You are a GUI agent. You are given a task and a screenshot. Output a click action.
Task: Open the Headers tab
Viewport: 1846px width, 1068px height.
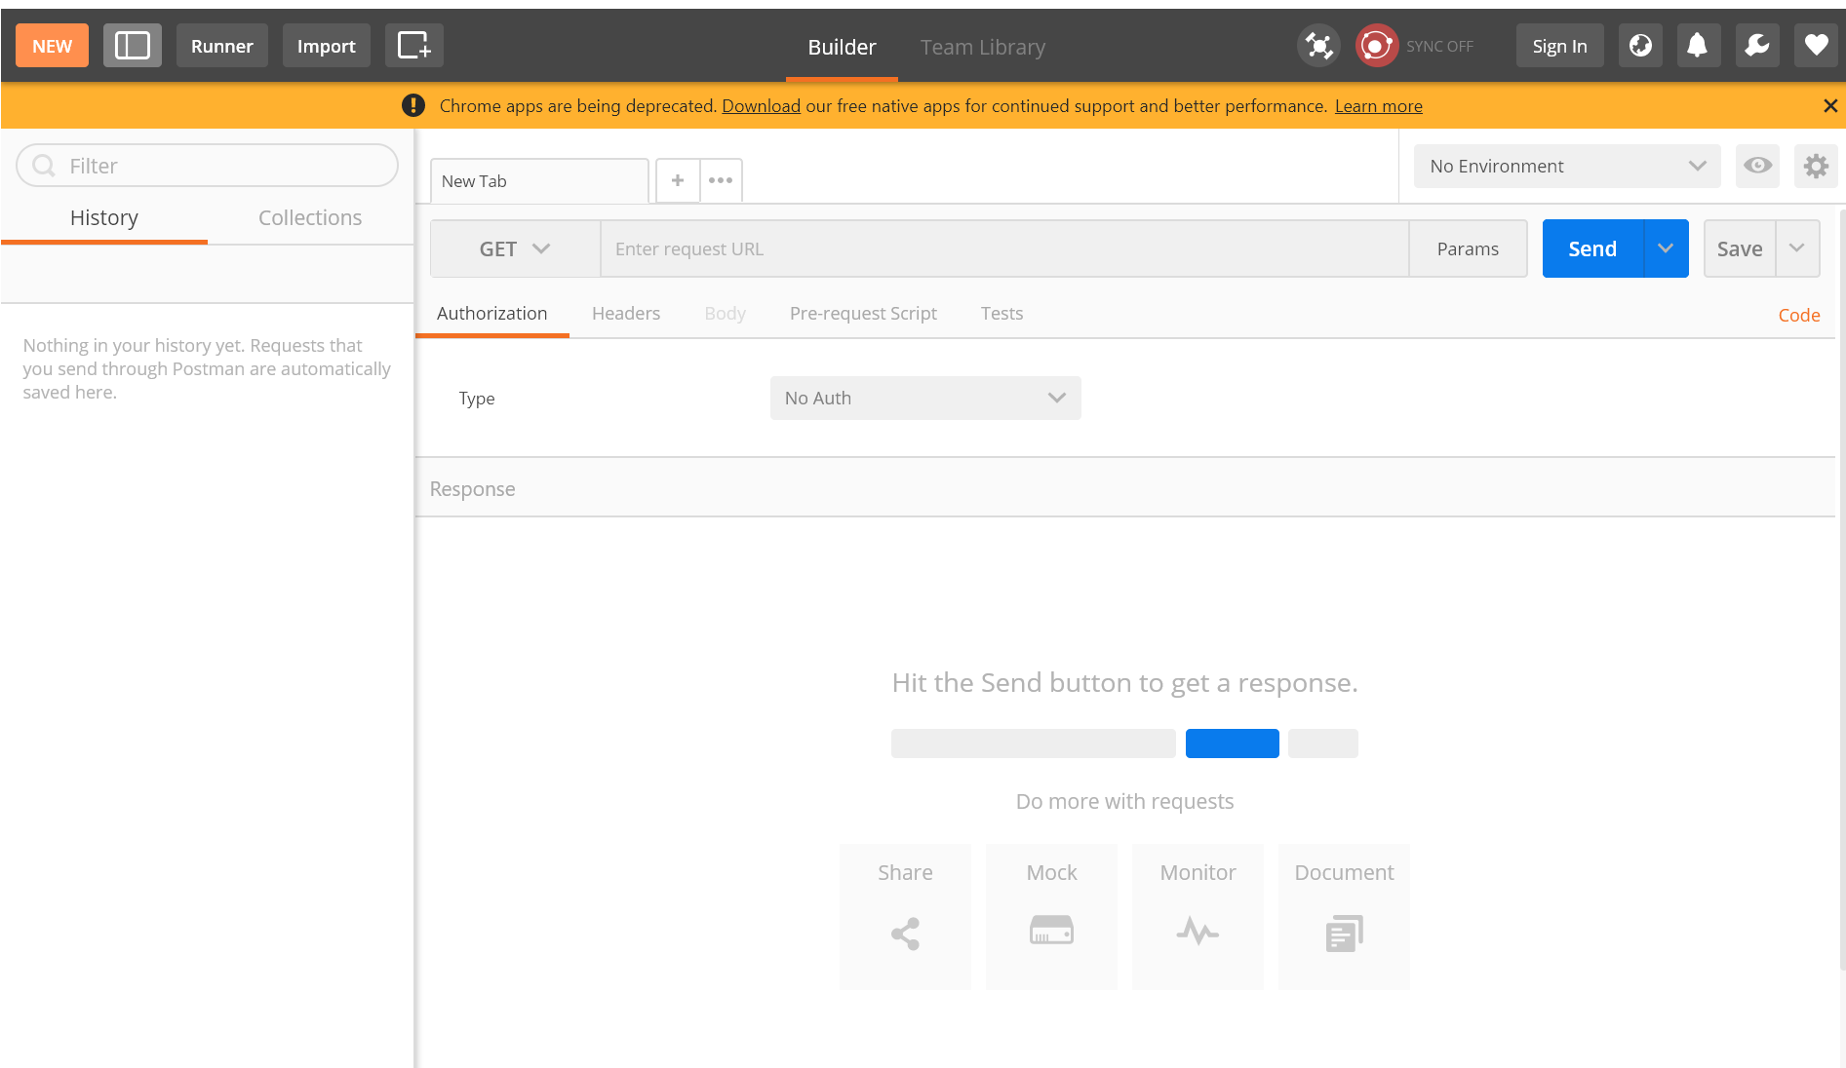tap(626, 313)
